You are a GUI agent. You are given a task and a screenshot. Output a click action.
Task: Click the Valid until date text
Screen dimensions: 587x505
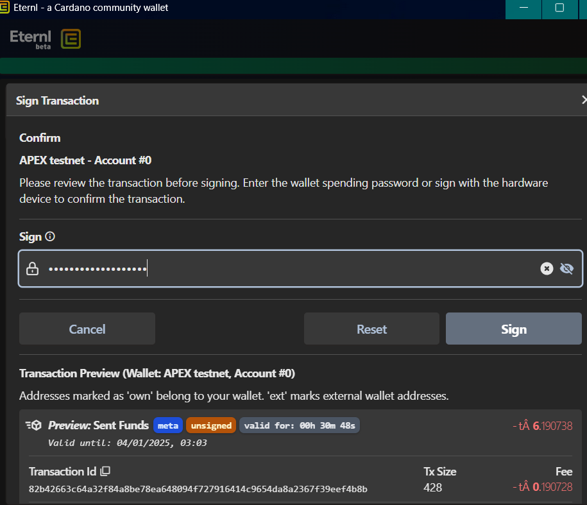(127, 443)
